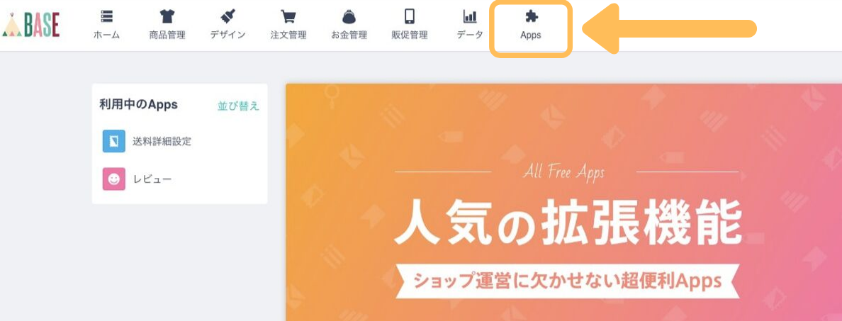Select the 販促管理 smartphone icon

click(x=409, y=16)
